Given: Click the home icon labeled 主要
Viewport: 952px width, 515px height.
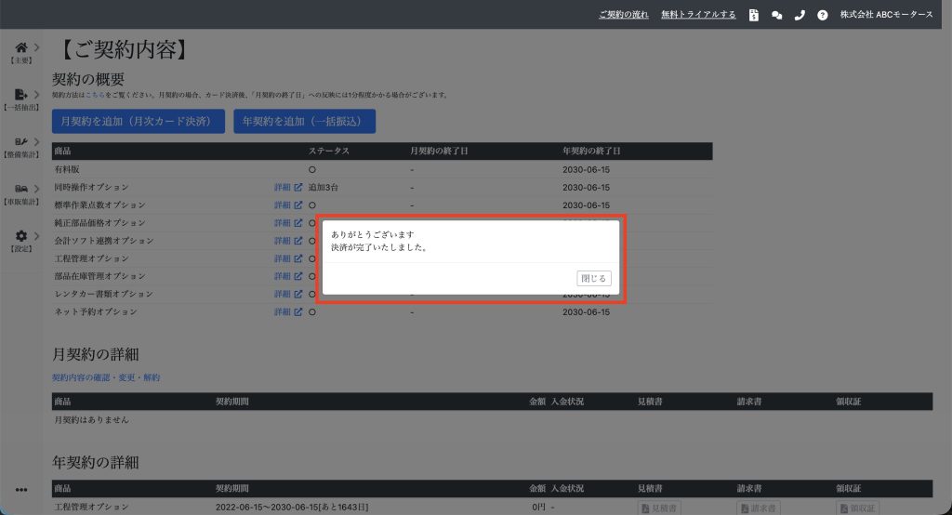Looking at the screenshot, I should pyautogui.click(x=21, y=47).
